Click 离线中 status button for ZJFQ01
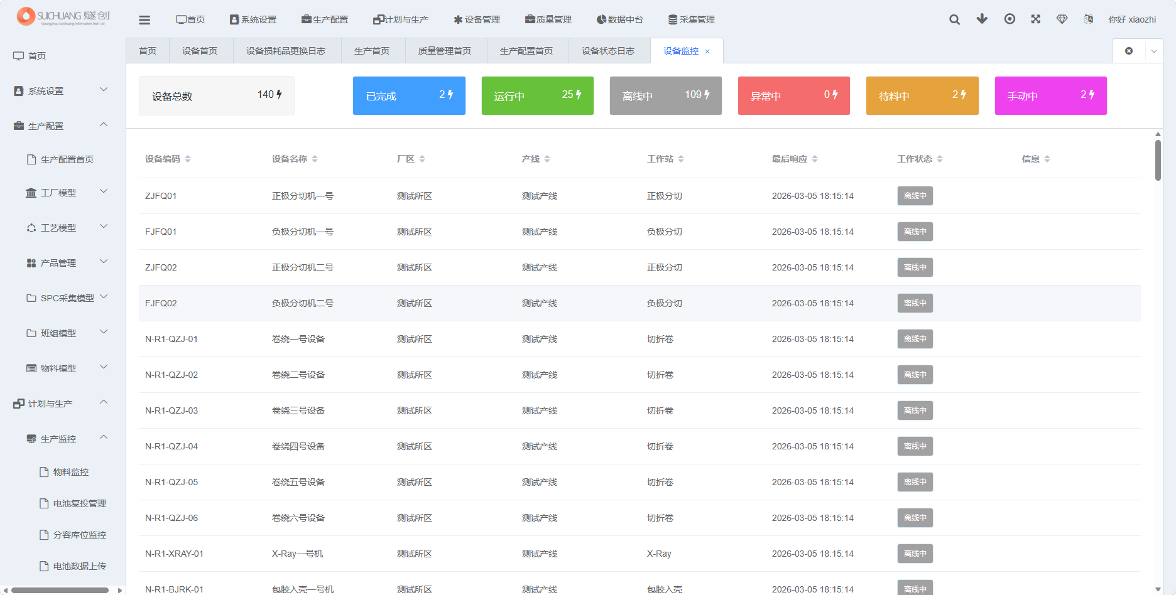1176x595 pixels. click(915, 196)
